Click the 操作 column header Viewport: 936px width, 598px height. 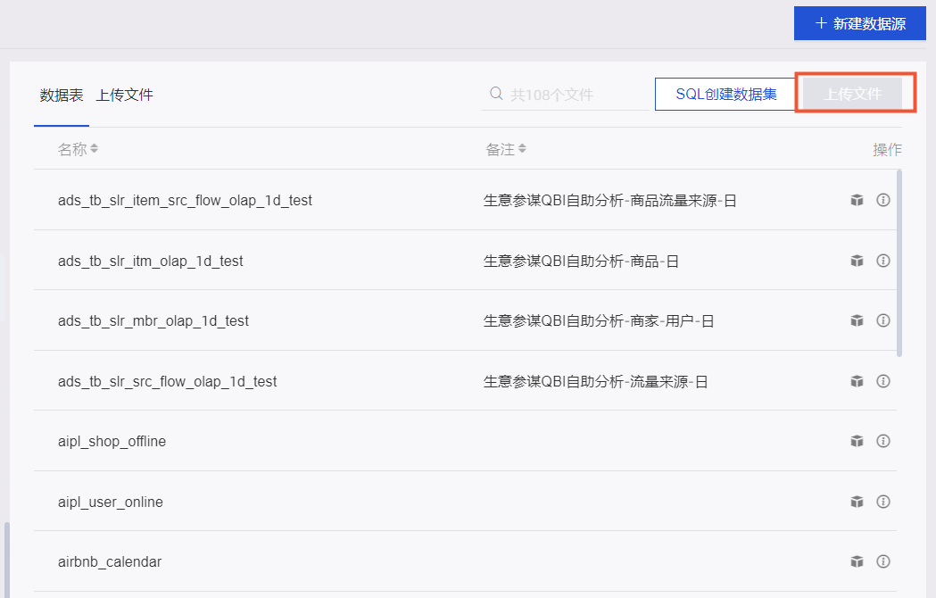click(887, 149)
